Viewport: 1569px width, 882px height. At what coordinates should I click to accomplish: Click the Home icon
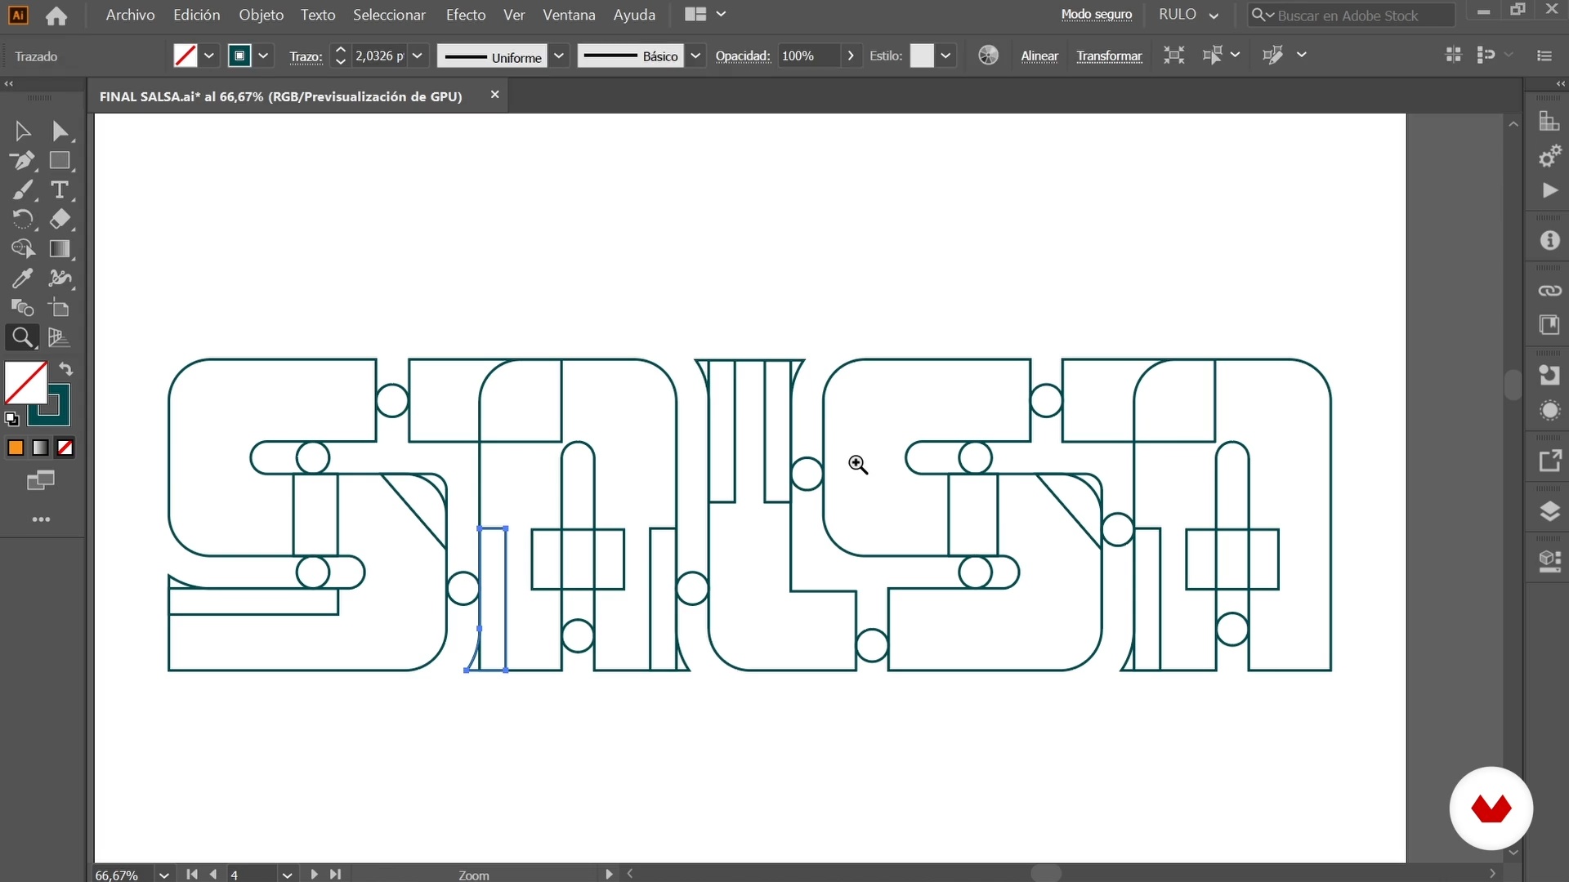[x=56, y=16]
